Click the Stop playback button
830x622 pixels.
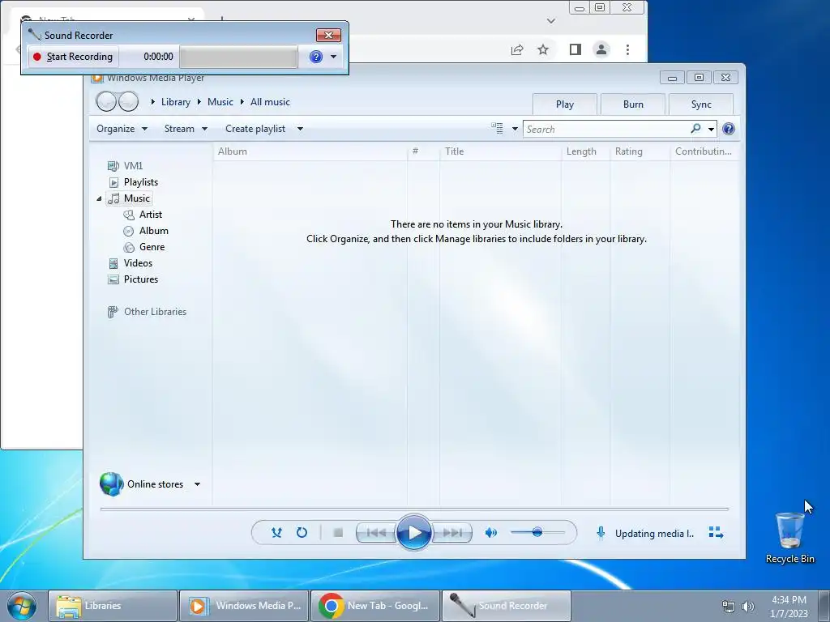point(338,533)
